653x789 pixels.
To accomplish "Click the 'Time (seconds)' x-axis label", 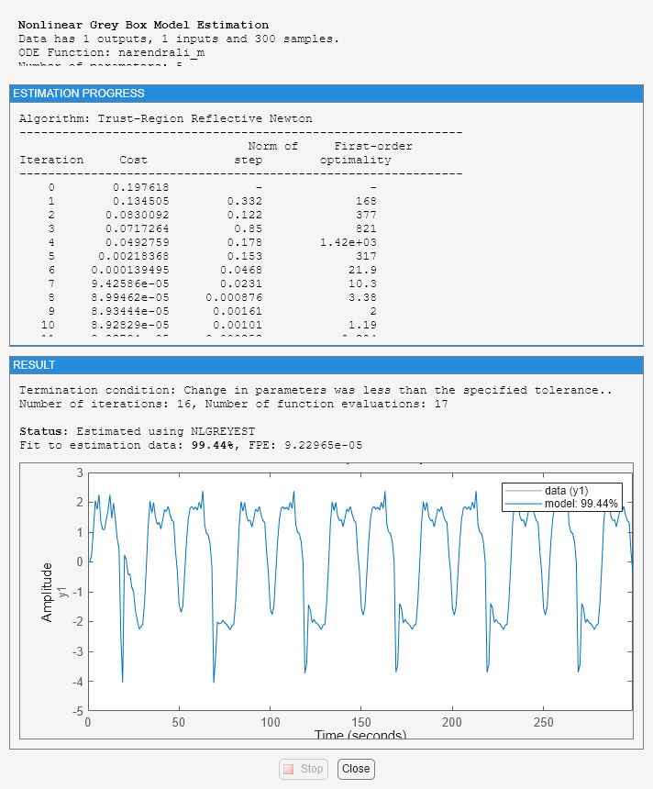I will click(360, 734).
